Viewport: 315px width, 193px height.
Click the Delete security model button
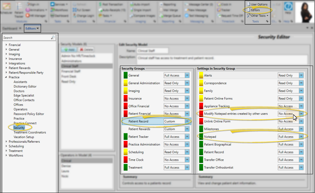[85, 50]
